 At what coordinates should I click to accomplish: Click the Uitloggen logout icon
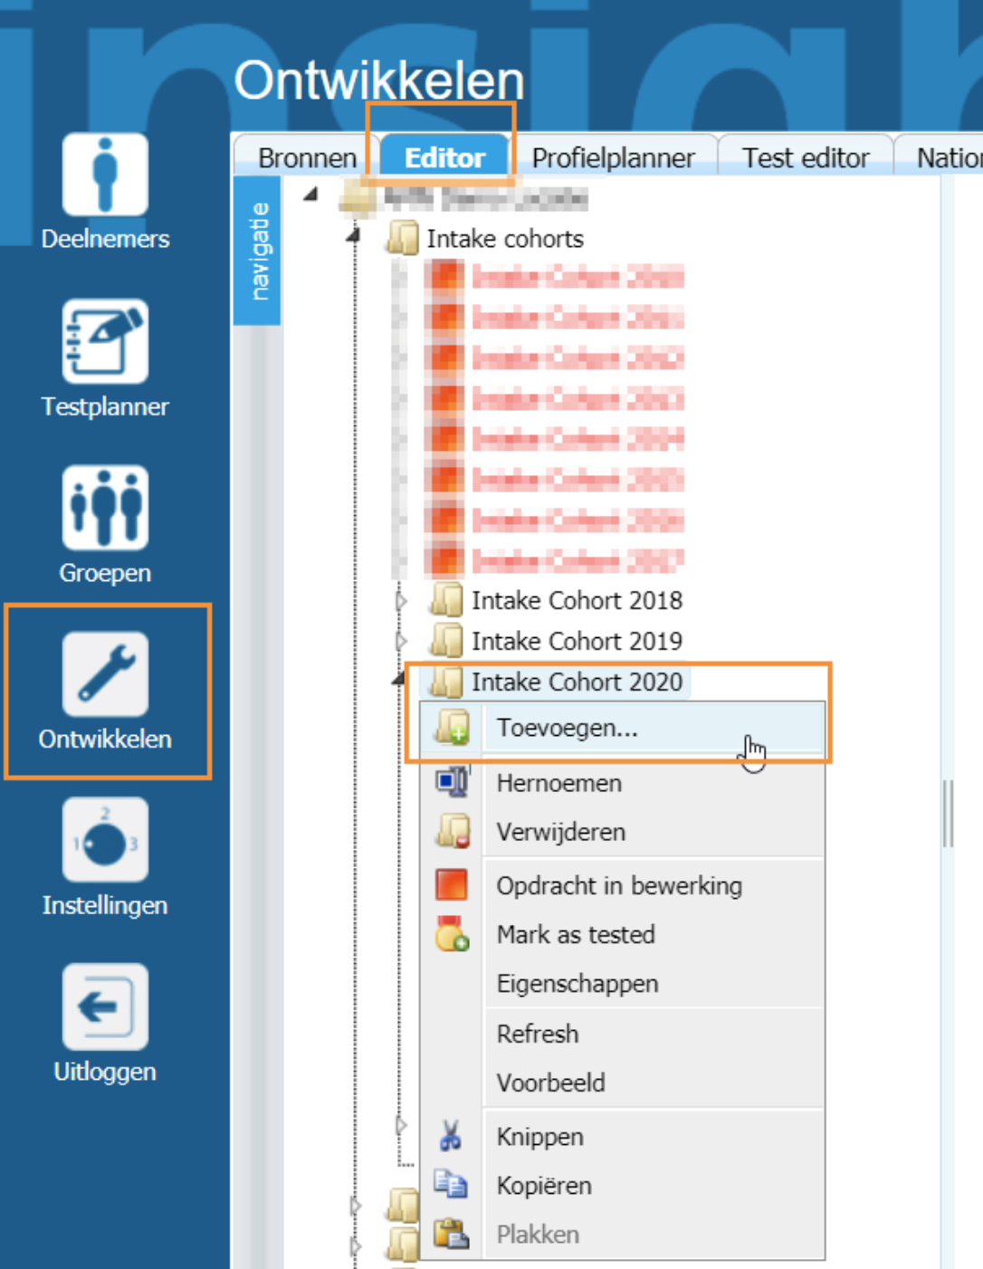click(105, 1007)
